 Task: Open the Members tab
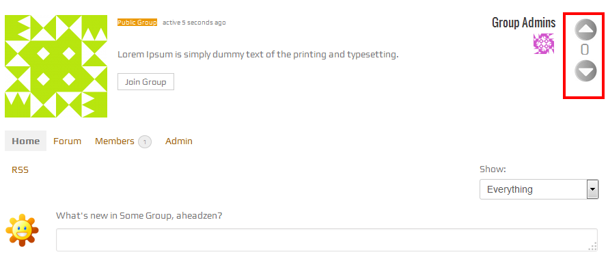114,141
